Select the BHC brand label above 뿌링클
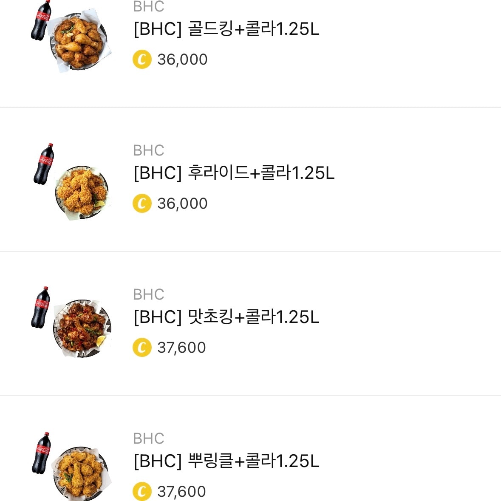Screen dimensions: 501x501 pyautogui.click(x=147, y=438)
